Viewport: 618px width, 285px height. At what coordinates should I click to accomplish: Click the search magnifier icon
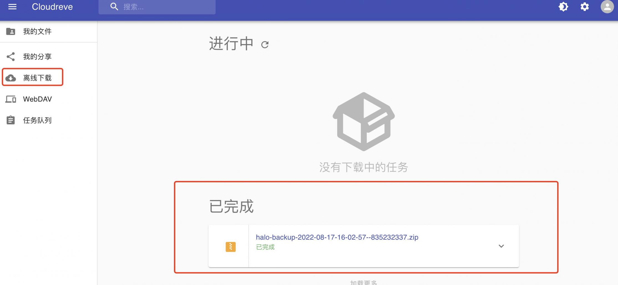[x=114, y=7]
